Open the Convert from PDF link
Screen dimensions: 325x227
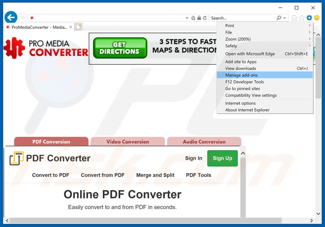click(102, 175)
